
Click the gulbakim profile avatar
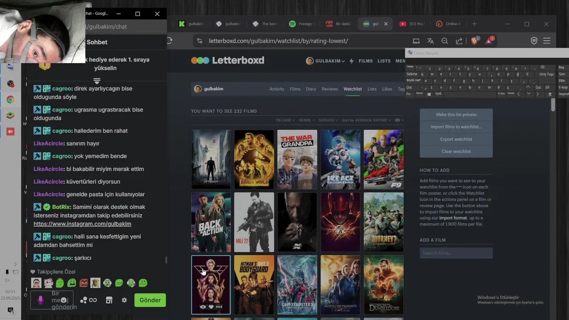pos(198,89)
